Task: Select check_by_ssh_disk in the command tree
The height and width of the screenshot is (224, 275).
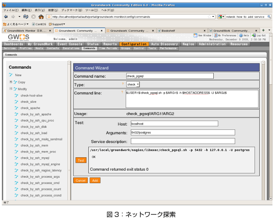Action: [34, 127]
